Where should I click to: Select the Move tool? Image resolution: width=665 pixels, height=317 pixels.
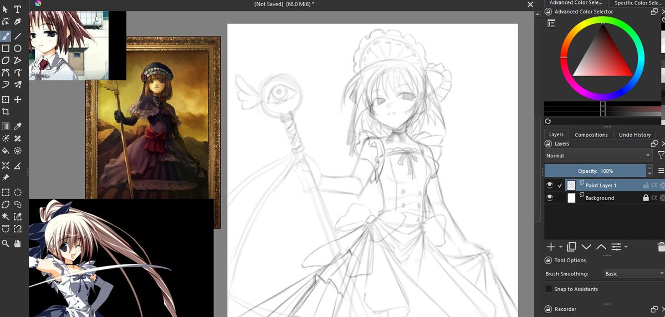[18, 100]
